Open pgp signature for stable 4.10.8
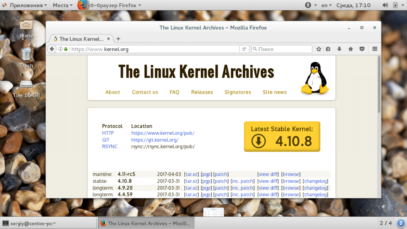 coord(206,181)
